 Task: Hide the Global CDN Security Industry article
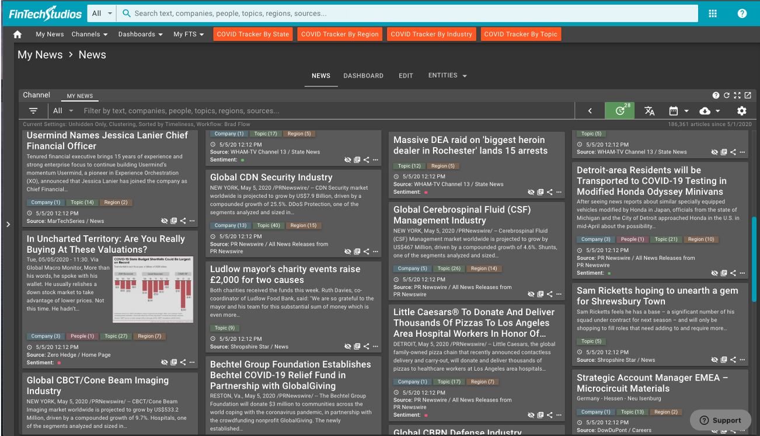click(x=348, y=252)
